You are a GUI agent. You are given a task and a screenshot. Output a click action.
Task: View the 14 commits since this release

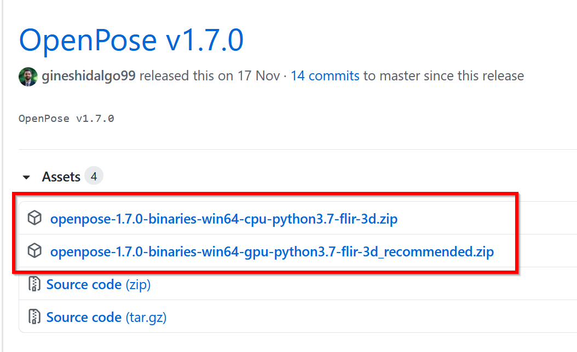[x=325, y=75]
